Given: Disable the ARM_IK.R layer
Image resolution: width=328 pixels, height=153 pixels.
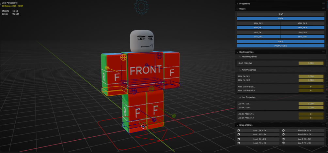Looking at the screenshot, I should tap(303, 28).
